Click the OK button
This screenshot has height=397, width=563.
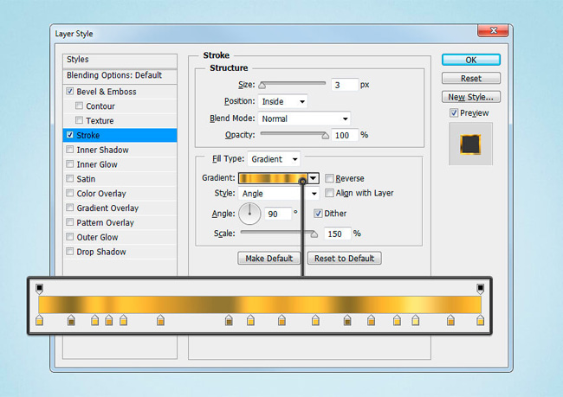pos(470,60)
